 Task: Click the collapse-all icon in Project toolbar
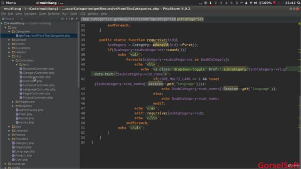66,19
